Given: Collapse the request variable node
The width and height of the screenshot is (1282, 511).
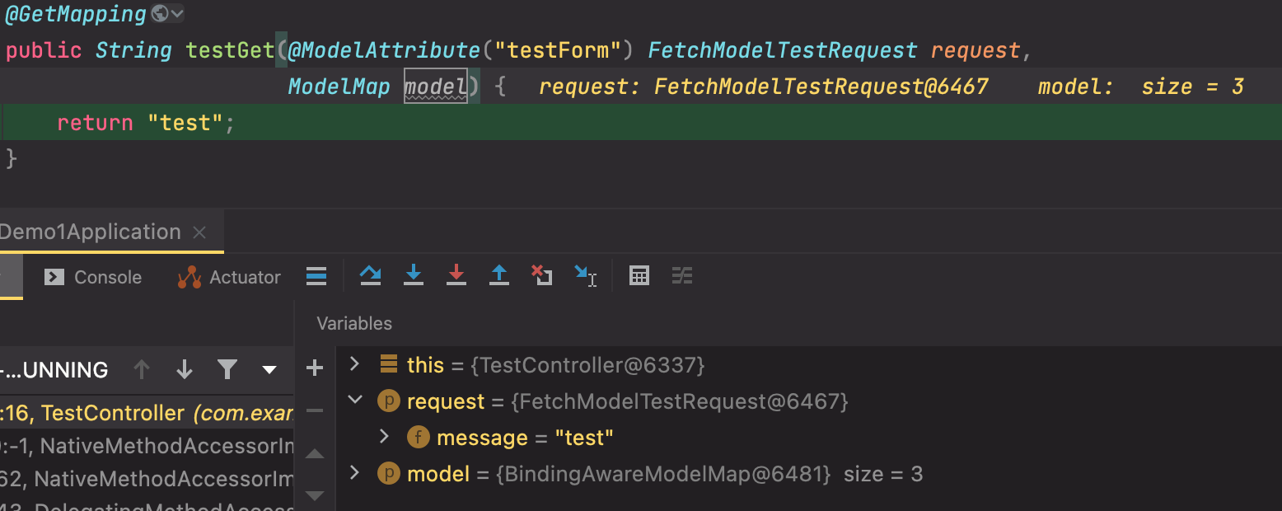Looking at the screenshot, I should 354,400.
